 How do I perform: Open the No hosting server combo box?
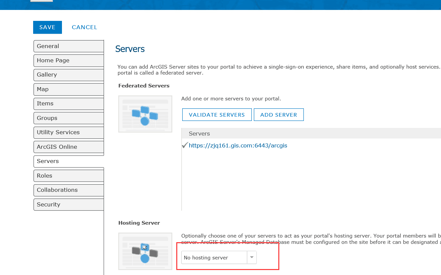(214, 257)
